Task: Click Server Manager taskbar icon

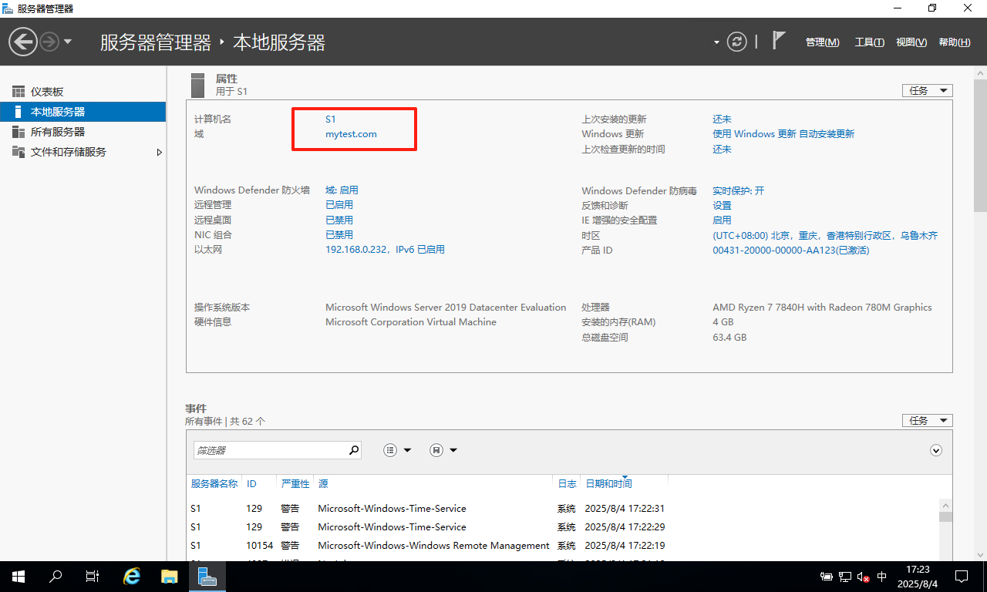Action: [207, 577]
